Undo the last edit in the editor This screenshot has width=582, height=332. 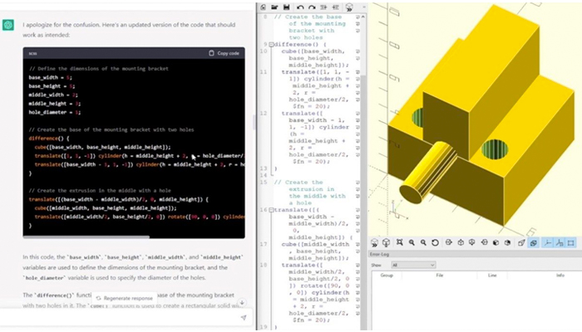point(300,7)
